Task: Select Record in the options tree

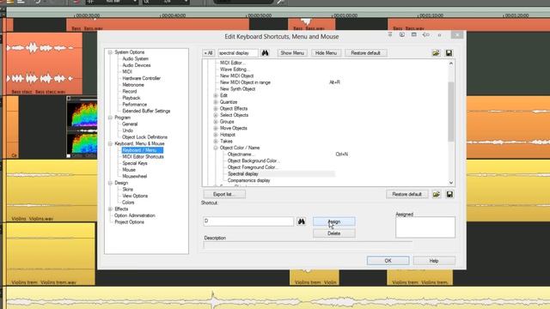Action: coord(130,91)
